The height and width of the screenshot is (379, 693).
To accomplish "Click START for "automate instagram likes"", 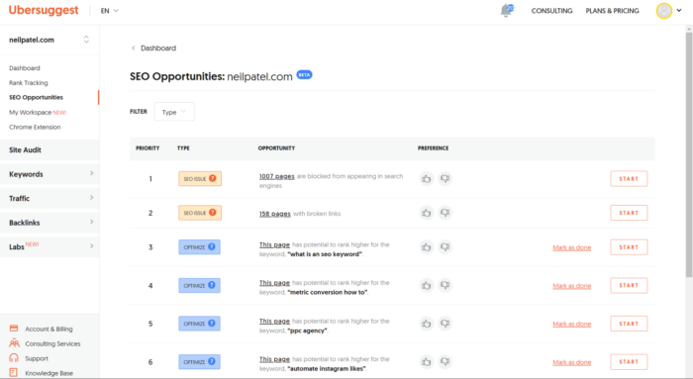I will [629, 362].
